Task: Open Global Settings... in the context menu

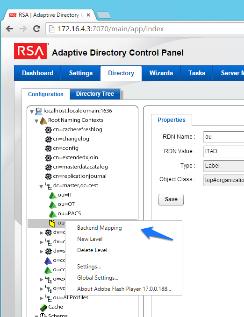Action: (x=98, y=278)
